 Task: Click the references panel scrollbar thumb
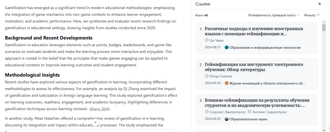324,27
